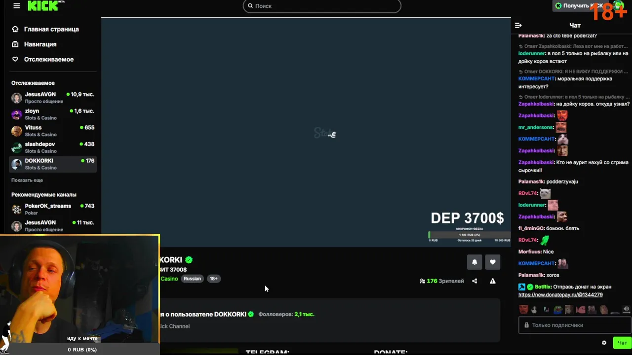Click the cat emote from RDvL74

(x=545, y=193)
